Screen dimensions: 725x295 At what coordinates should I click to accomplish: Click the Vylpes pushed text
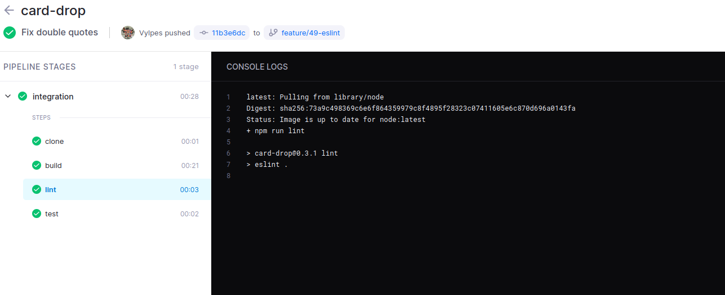pos(164,33)
